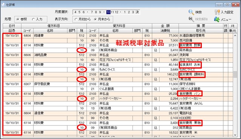The height and width of the screenshot is (139, 241).
Task: Click summary 電話料金
Action: pos(186,113)
